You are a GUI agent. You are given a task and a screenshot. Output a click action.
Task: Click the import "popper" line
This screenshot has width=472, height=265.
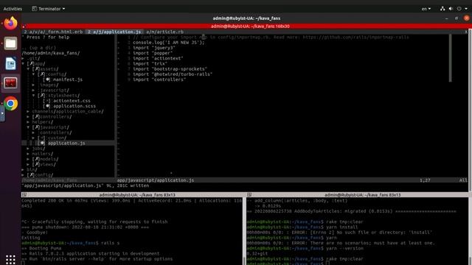153,53
